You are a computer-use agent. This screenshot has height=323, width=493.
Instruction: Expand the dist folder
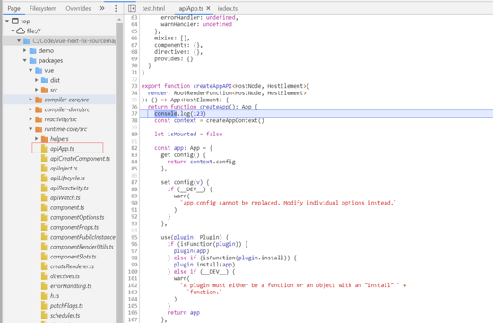(x=37, y=80)
